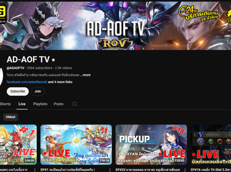Select the Oldest sort filter chip
The height and width of the screenshot is (172, 231).
(x=11, y=117)
